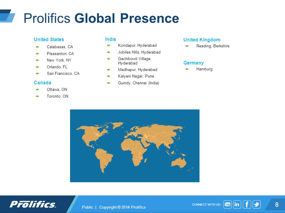Click the Germany heading

(x=194, y=63)
